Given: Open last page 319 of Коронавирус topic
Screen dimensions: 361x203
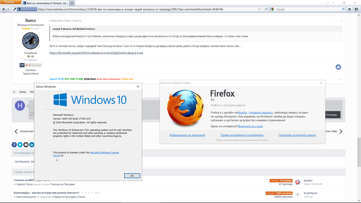Looking at the screenshot, I should pyautogui.click(x=96, y=193).
